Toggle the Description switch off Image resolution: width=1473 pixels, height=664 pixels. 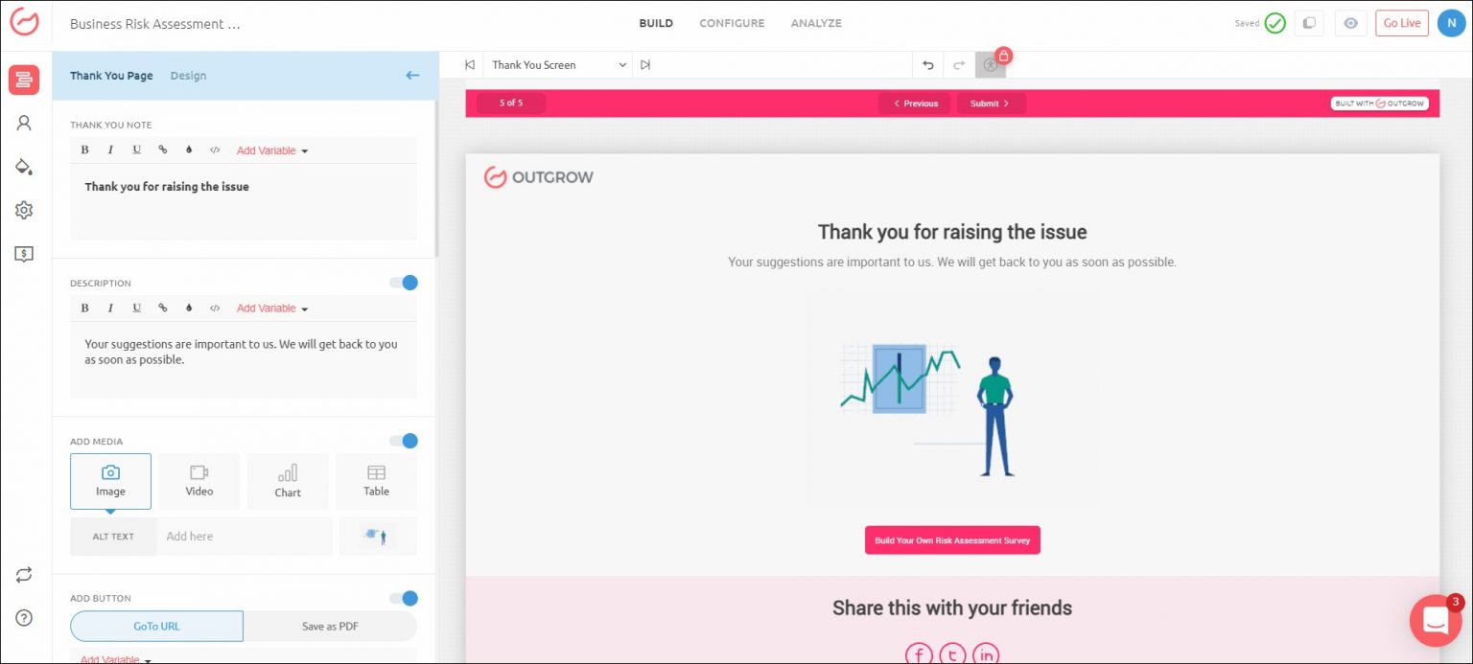click(x=404, y=283)
